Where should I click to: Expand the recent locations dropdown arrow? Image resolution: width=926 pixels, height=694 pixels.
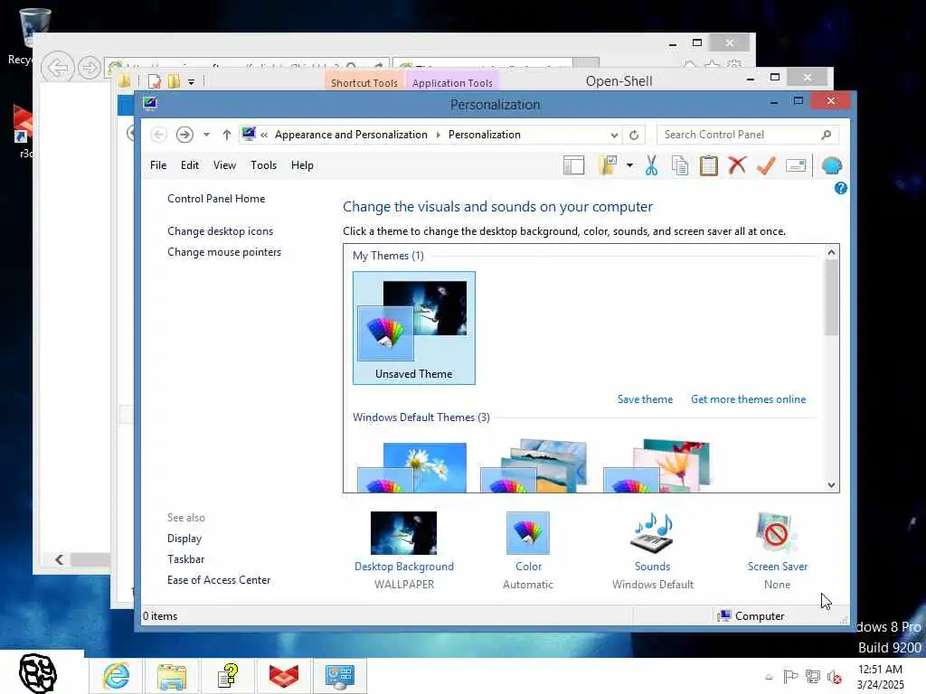(x=206, y=135)
